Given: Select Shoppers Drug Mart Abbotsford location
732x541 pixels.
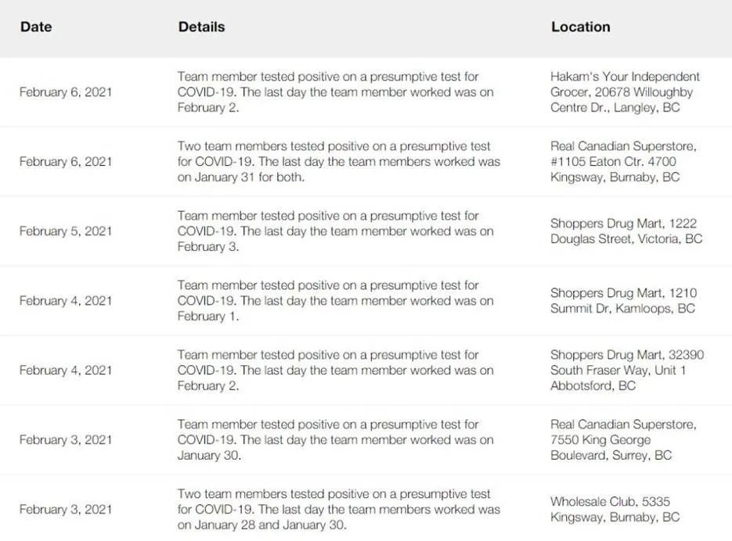Looking at the screenshot, I should point(627,370).
